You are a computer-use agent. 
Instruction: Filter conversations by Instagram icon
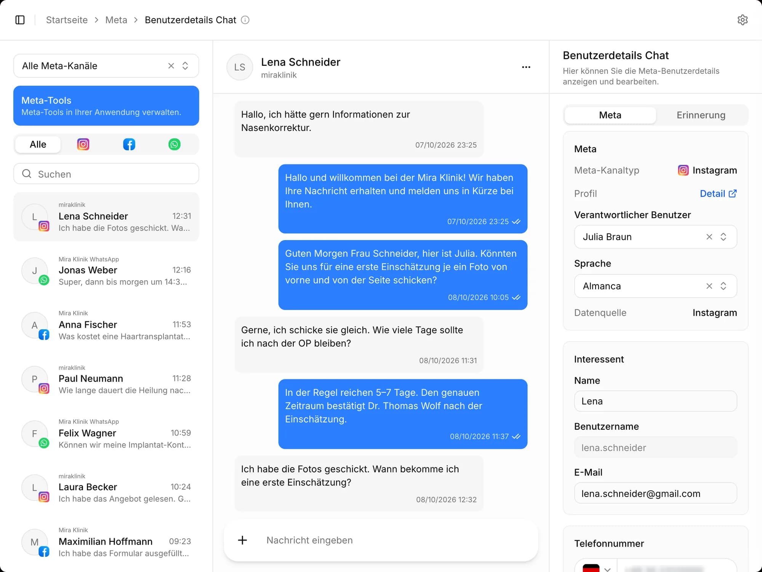click(x=83, y=144)
